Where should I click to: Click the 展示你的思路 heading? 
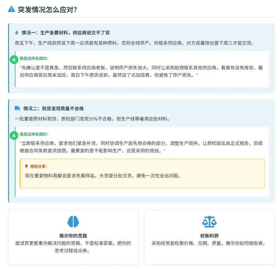pos(73,235)
